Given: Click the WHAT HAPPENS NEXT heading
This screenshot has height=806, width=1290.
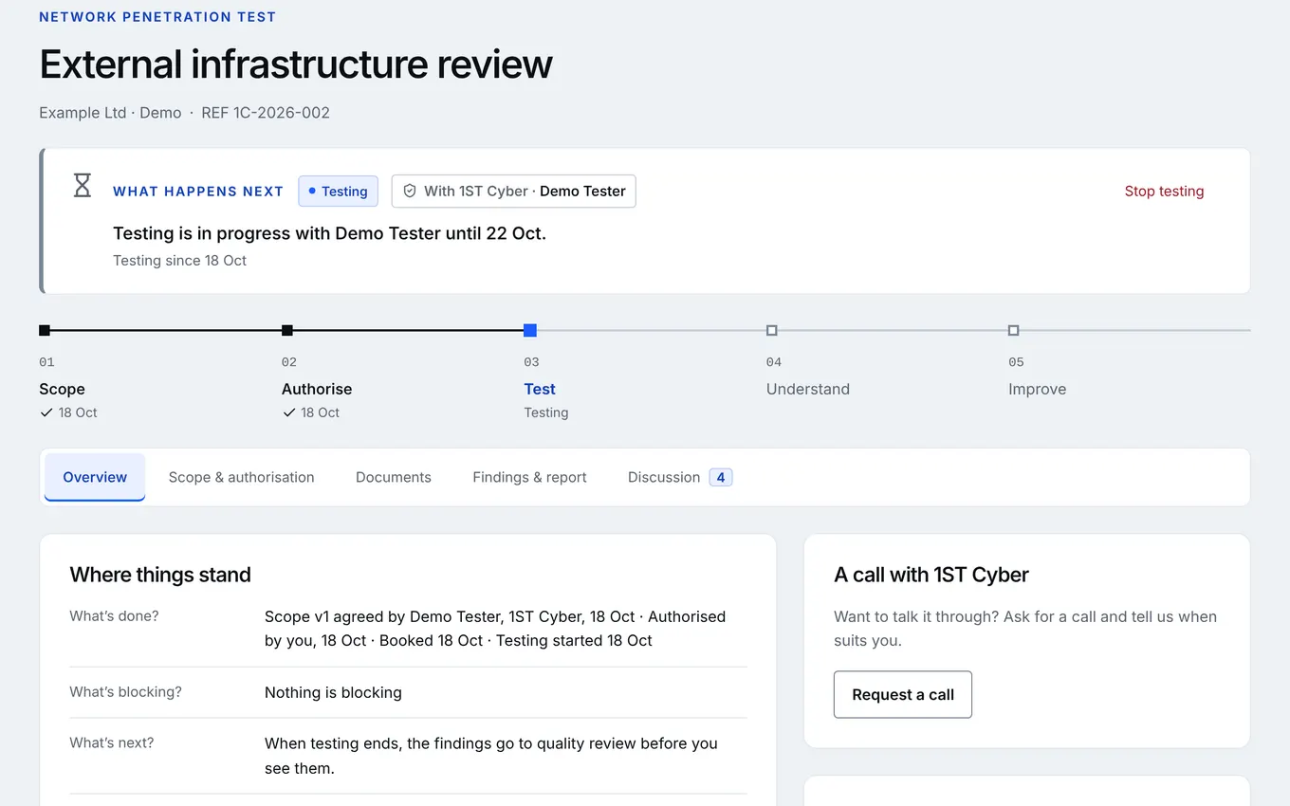Looking at the screenshot, I should [x=198, y=192].
